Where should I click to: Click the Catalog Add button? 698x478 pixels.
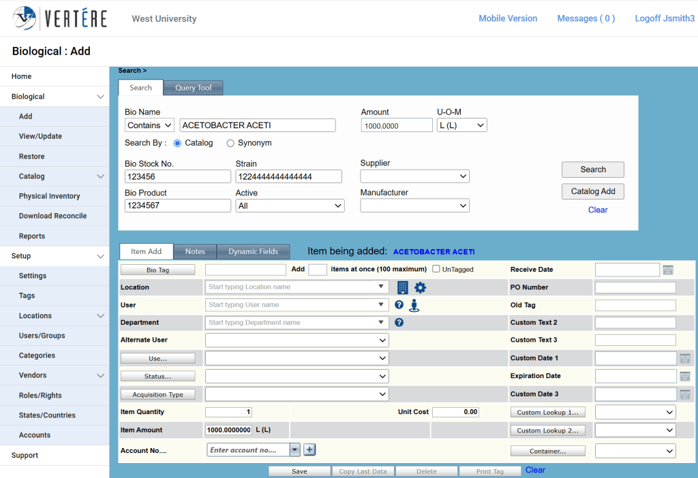(592, 191)
